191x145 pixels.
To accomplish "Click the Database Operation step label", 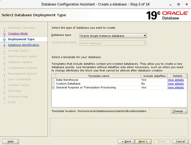I will pyautogui.click(x=22, y=28).
